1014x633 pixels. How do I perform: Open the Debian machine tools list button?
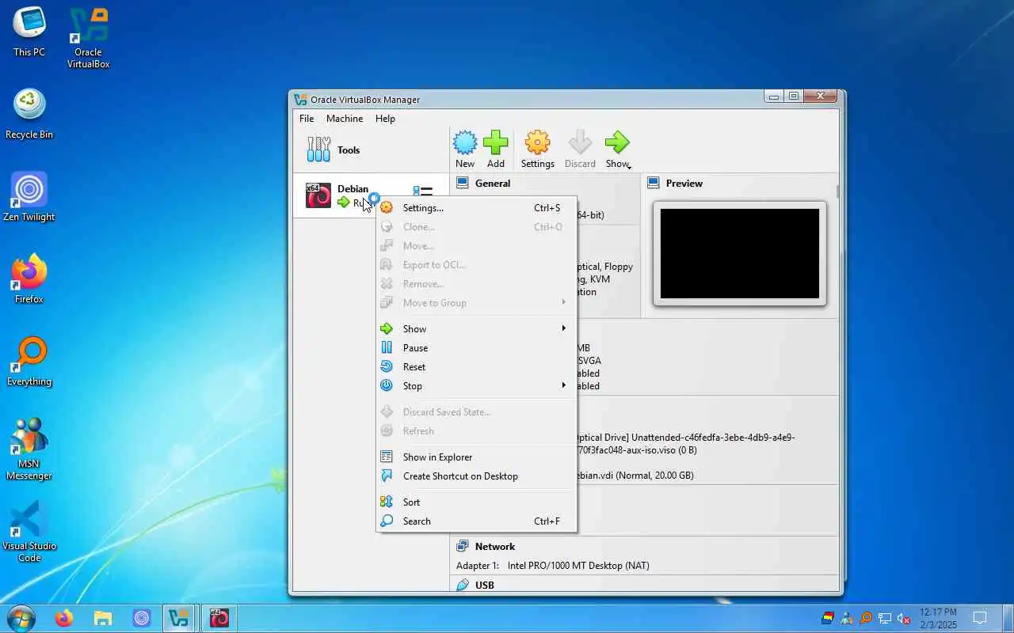423,192
